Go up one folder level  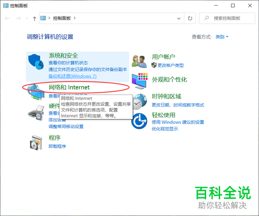coord(35,19)
